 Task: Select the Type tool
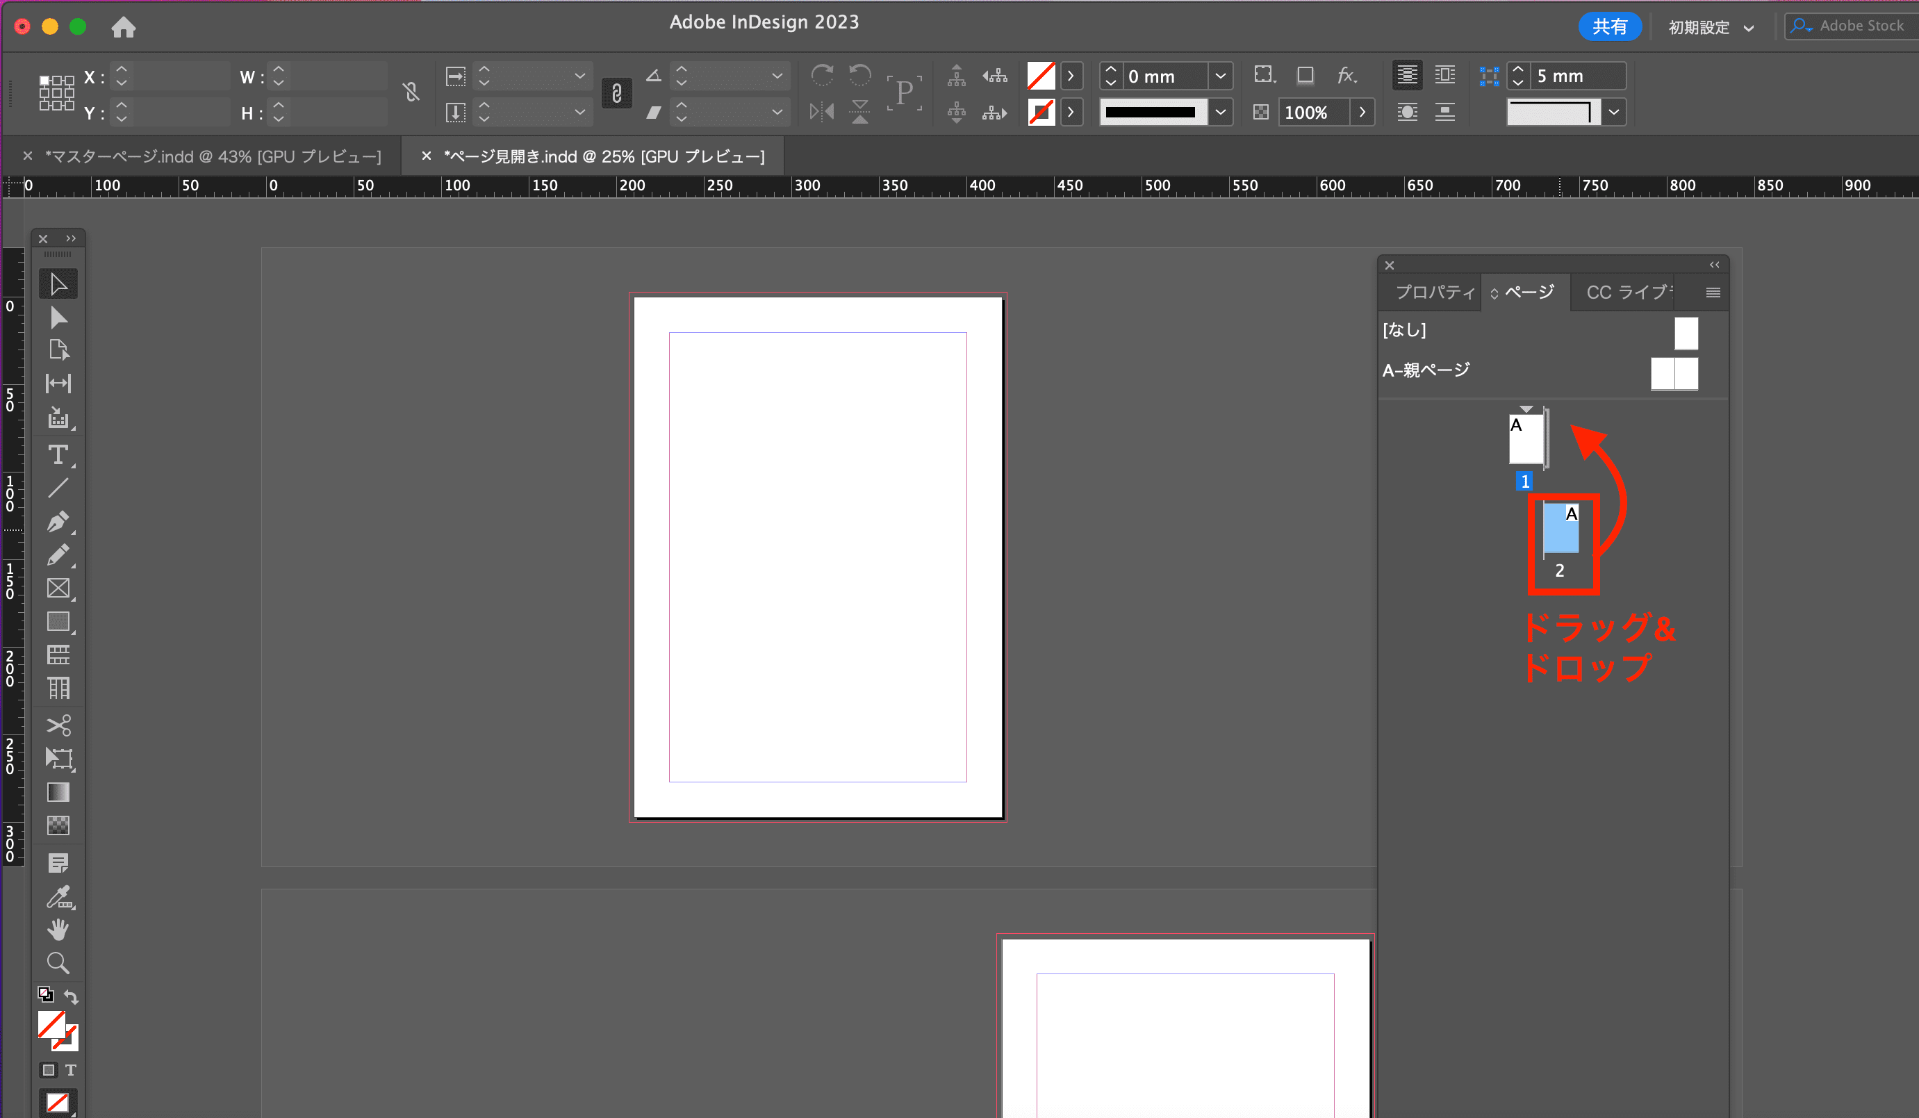pyautogui.click(x=58, y=454)
